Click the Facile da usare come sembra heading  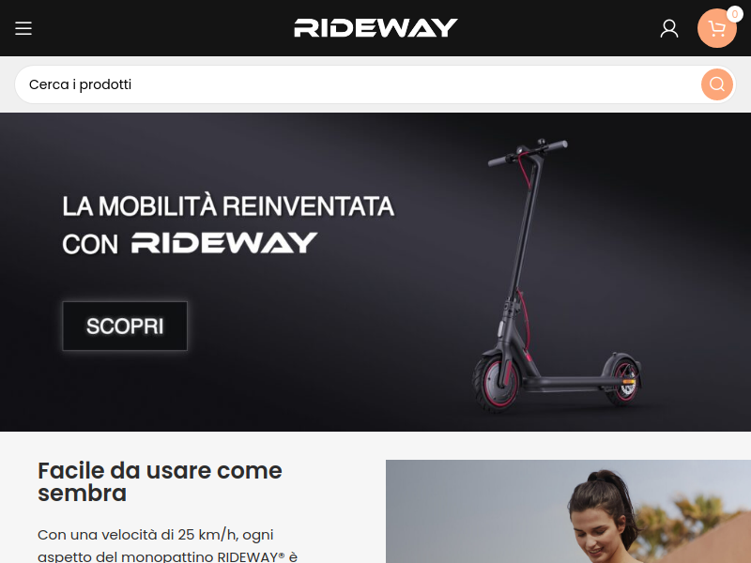[160, 481]
